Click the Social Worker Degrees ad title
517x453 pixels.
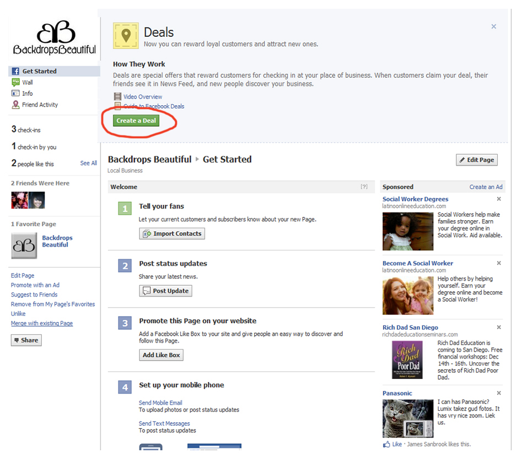click(416, 199)
